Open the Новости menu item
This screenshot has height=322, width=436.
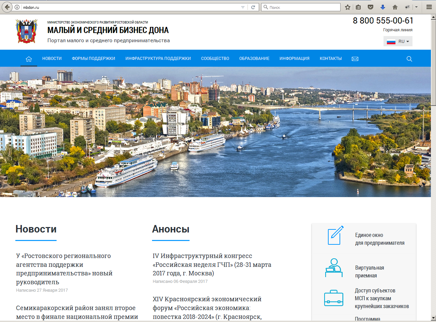point(52,59)
